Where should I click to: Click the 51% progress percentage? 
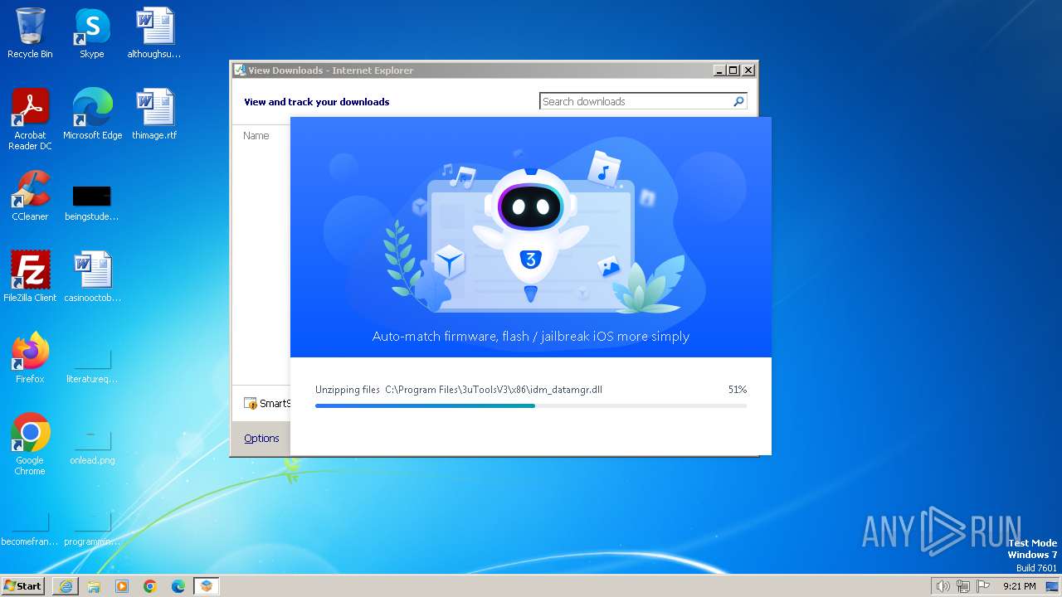(x=738, y=390)
